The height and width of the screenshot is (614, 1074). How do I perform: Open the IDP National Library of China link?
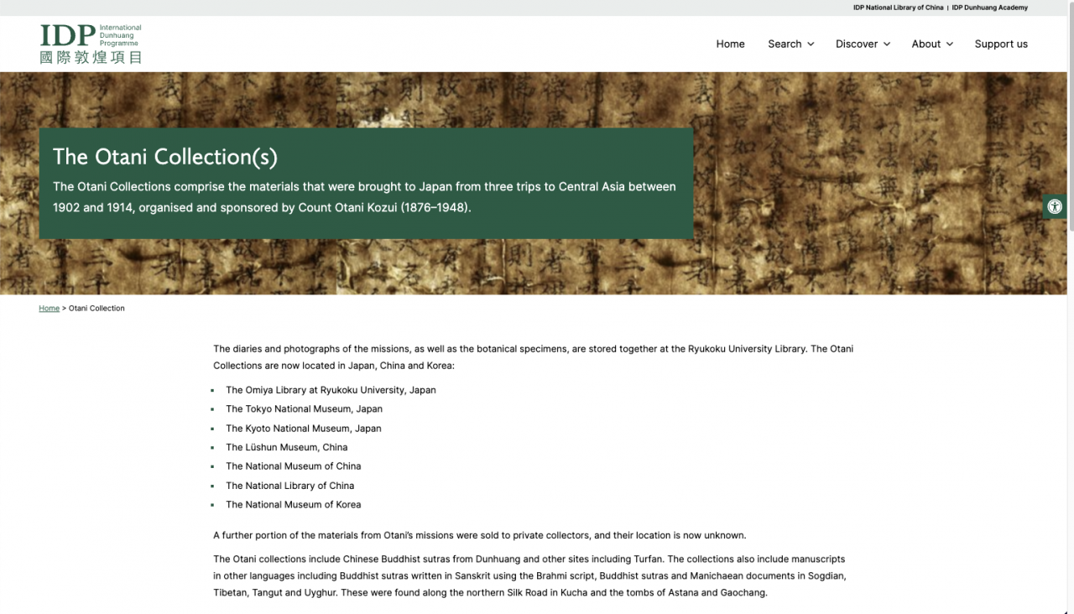tap(898, 8)
